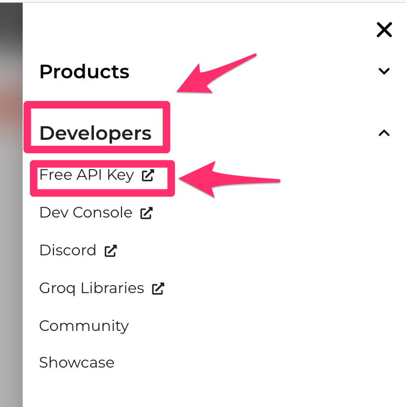Collapse the Developers section chevron
The width and height of the screenshot is (406, 407).
pyautogui.click(x=384, y=133)
